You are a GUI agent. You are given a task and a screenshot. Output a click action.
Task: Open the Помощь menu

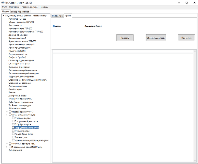(44, 7)
